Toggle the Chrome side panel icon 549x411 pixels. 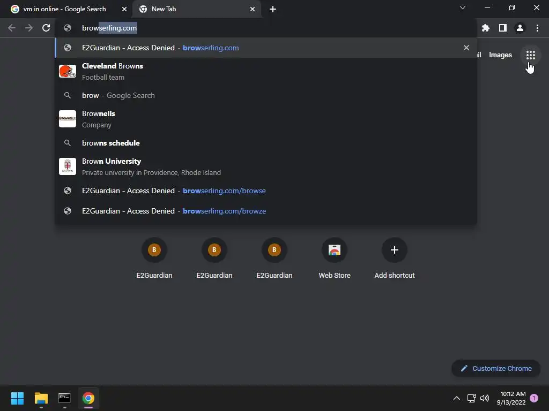click(503, 28)
